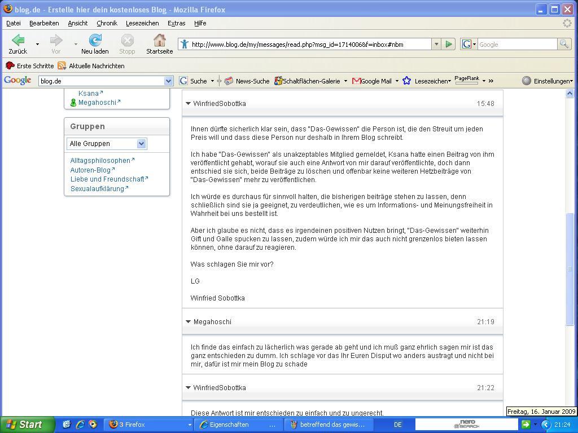Go back with the Zurück arrow
The width and height of the screenshot is (578, 433).
point(17,44)
